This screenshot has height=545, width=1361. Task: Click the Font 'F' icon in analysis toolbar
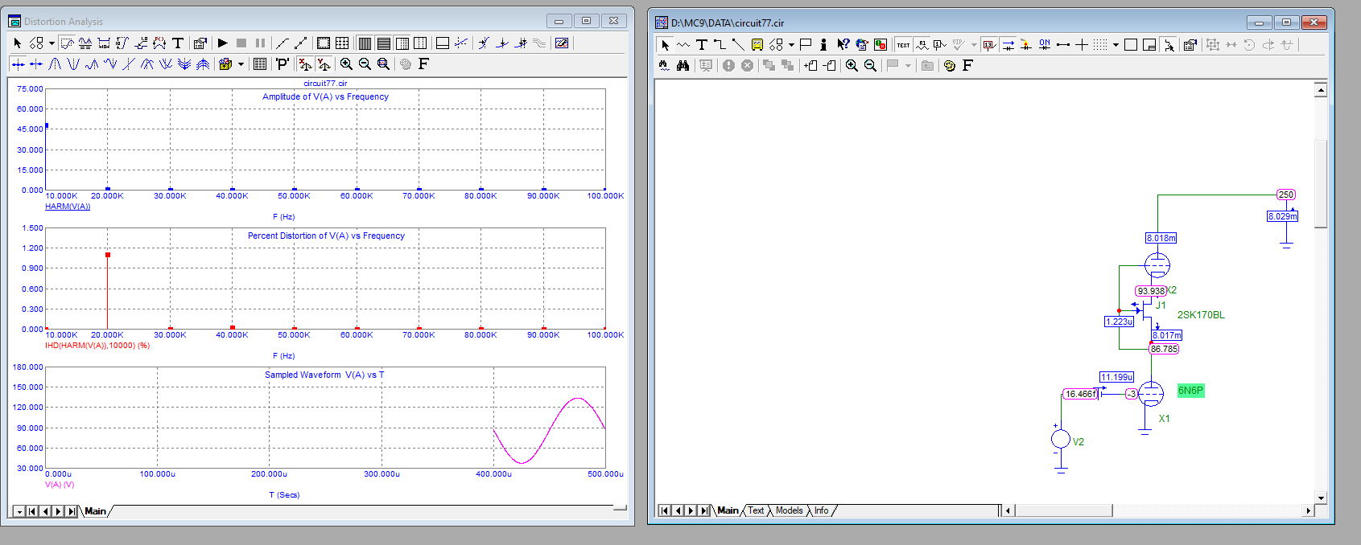pyautogui.click(x=423, y=64)
